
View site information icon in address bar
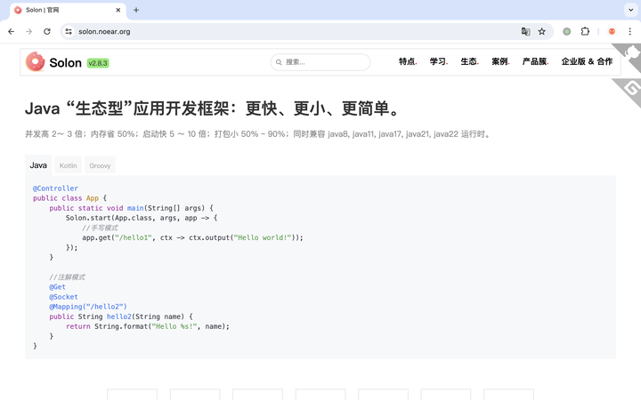(x=69, y=31)
